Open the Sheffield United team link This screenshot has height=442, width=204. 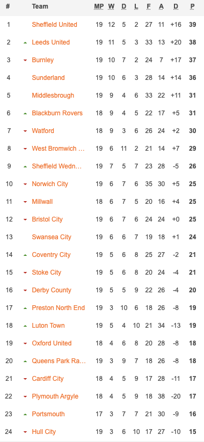click(x=54, y=25)
